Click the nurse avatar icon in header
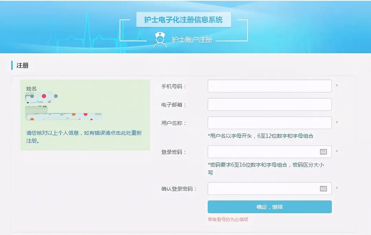Viewport: 371px width, 235px height. pos(160,40)
